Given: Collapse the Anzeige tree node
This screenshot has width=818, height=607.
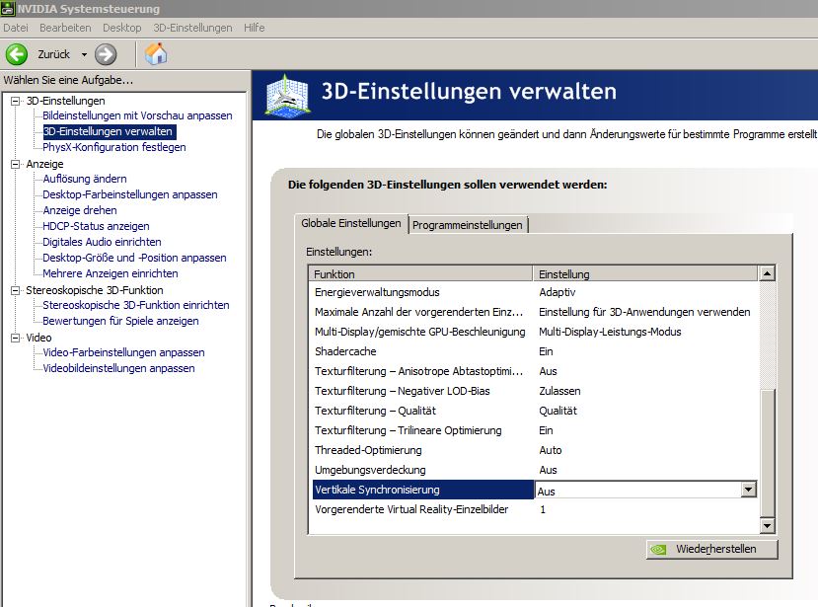Looking at the screenshot, I should pyautogui.click(x=16, y=164).
